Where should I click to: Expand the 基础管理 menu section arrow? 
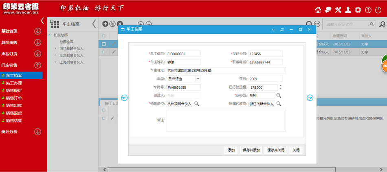click(x=37, y=31)
